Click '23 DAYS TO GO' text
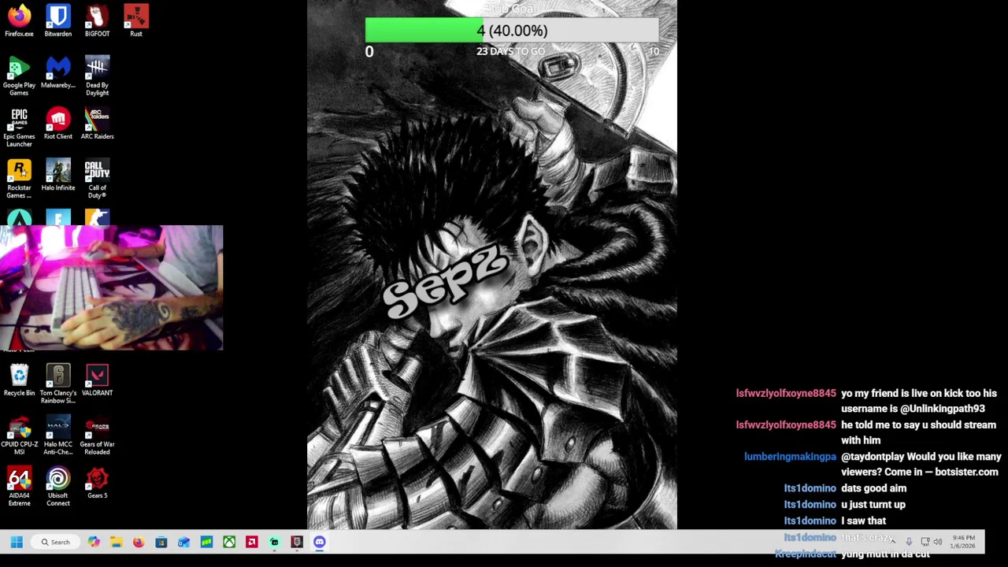The width and height of the screenshot is (1008, 567). point(510,51)
